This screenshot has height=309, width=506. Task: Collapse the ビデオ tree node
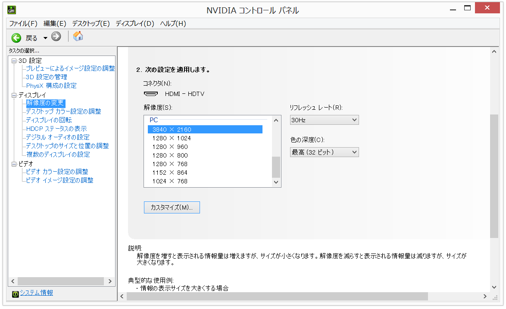tap(14, 164)
